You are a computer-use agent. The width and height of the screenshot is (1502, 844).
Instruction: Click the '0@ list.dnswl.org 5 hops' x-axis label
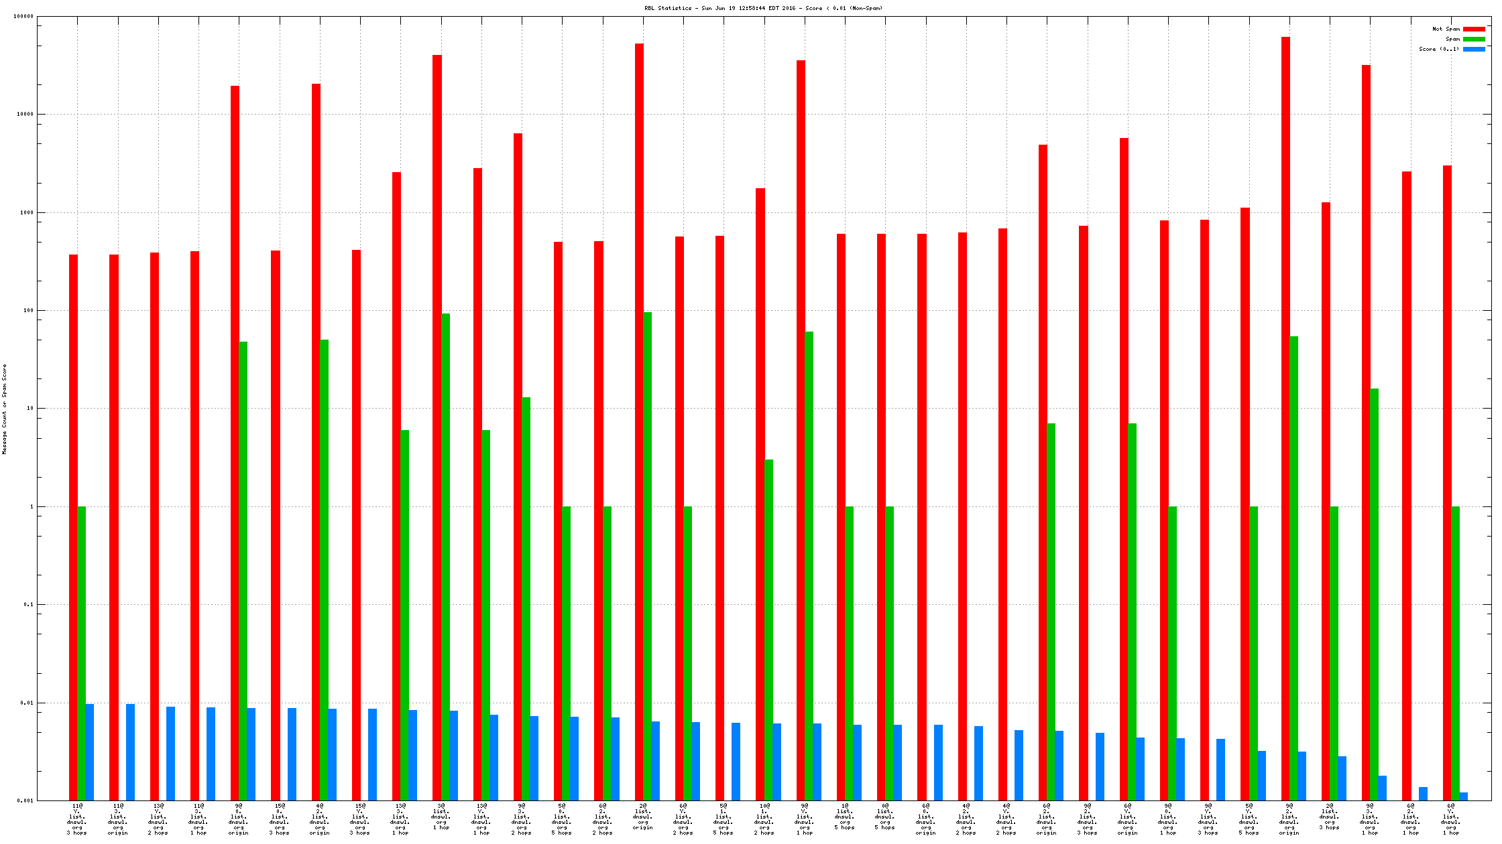tap(885, 817)
